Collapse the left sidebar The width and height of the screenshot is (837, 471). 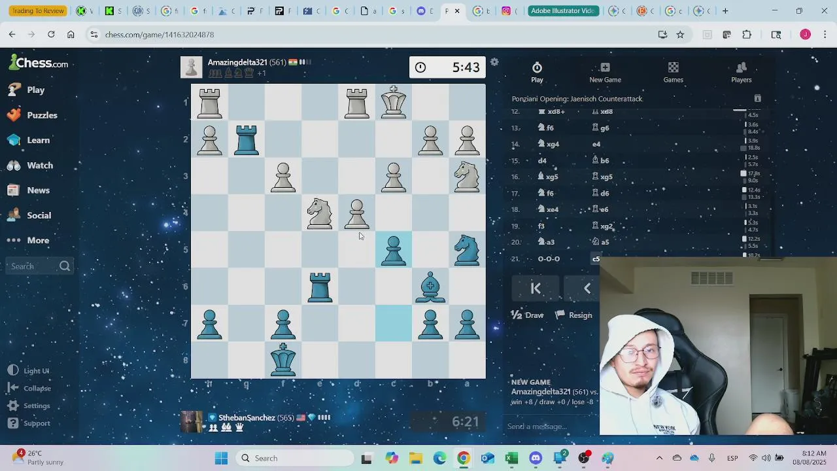29,388
